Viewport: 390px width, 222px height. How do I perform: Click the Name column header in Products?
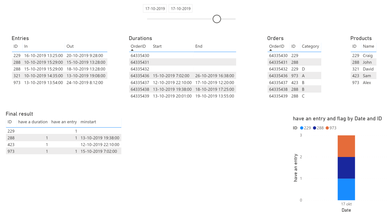click(x=368, y=46)
